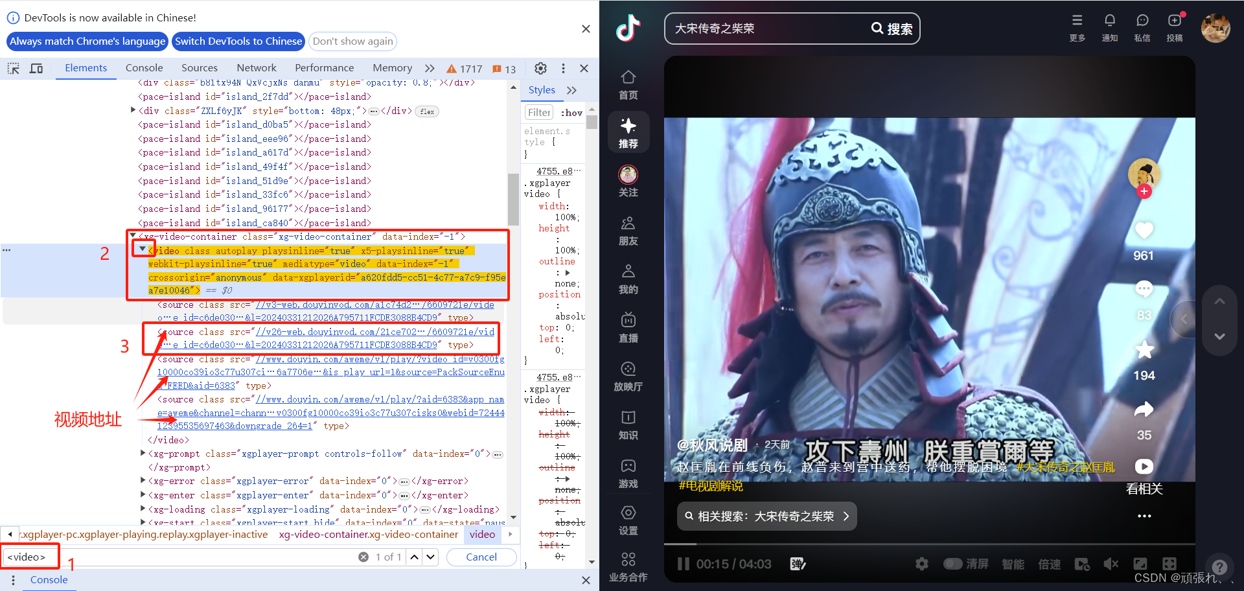Switch to the Sources tab

coord(200,68)
